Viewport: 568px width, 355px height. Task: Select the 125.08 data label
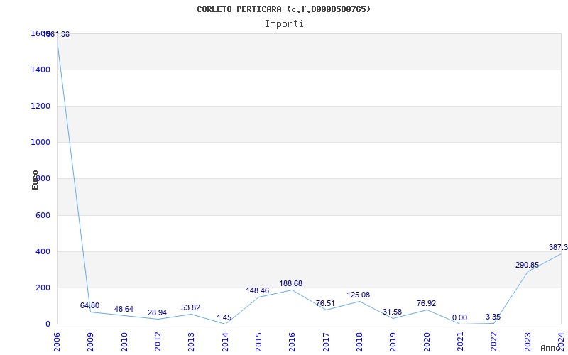pos(359,295)
